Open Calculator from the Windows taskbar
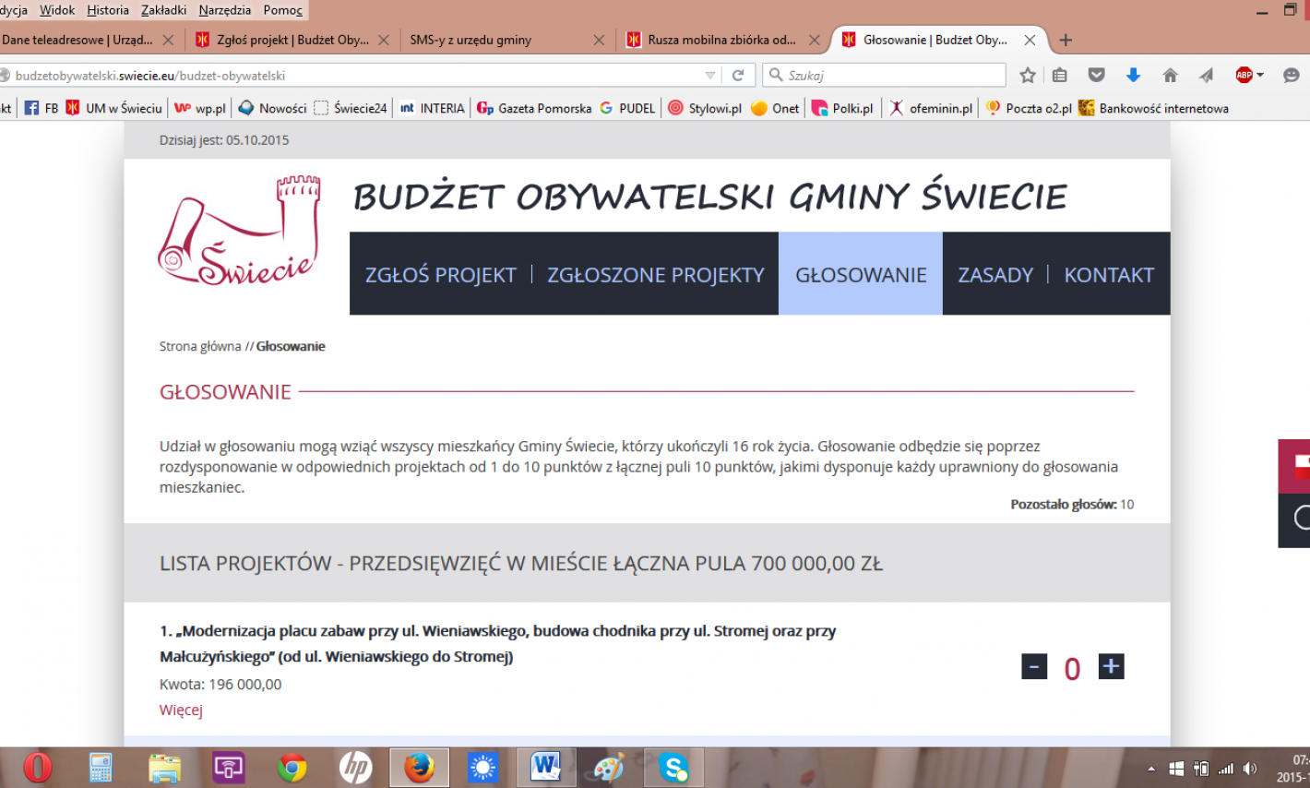The height and width of the screenshot is (788, 1310). point(101,768)
